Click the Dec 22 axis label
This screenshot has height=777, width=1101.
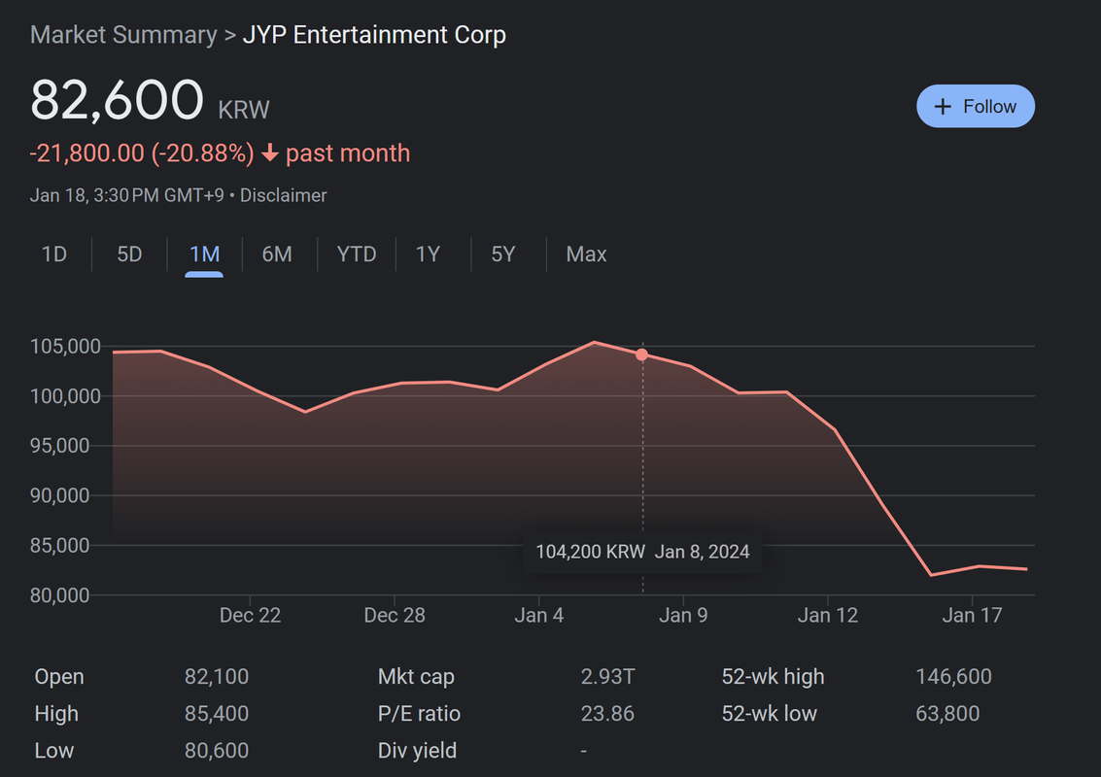tap(250, 616)
